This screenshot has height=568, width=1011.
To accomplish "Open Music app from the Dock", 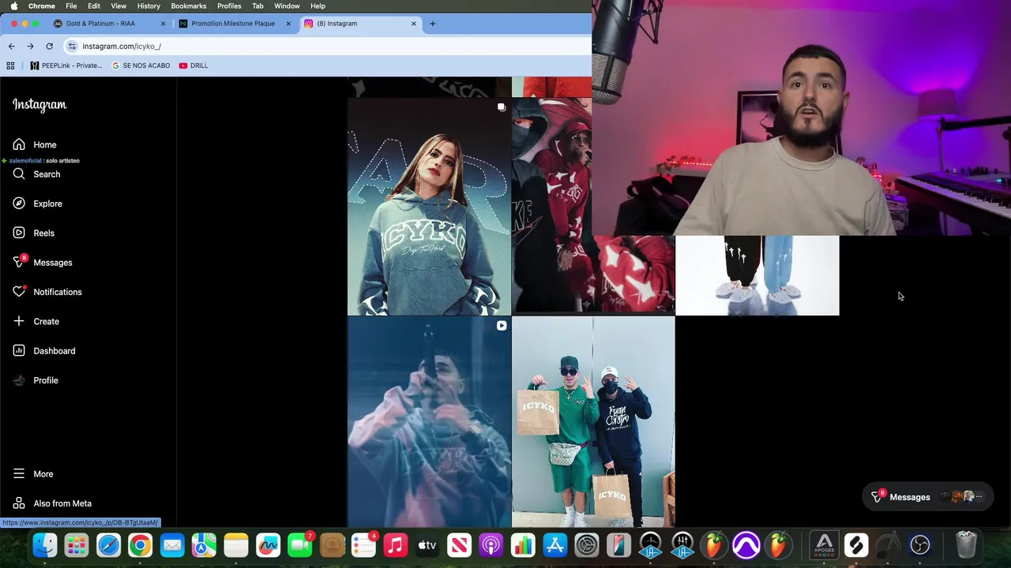I will pos(395,545).
